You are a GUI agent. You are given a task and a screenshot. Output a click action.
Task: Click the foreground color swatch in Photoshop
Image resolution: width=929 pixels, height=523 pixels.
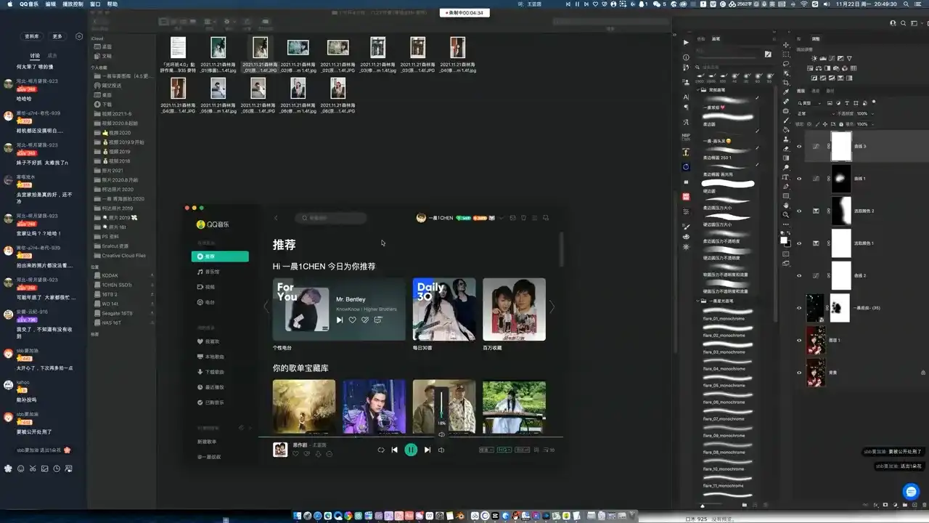(x=784, y=239)
